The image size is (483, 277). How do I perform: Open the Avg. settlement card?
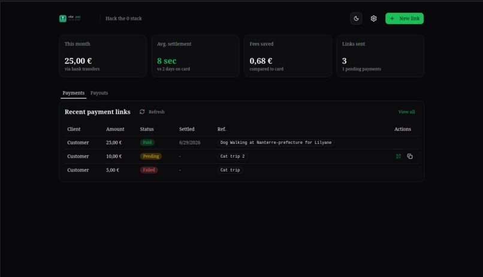pyautogui.click(x=195, y=56)
